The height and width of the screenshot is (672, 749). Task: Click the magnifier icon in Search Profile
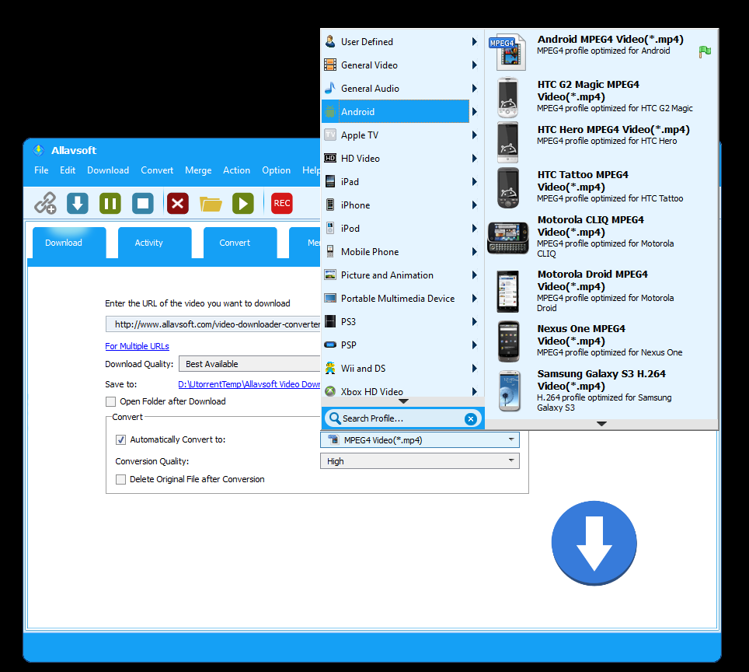coord(335,418)
